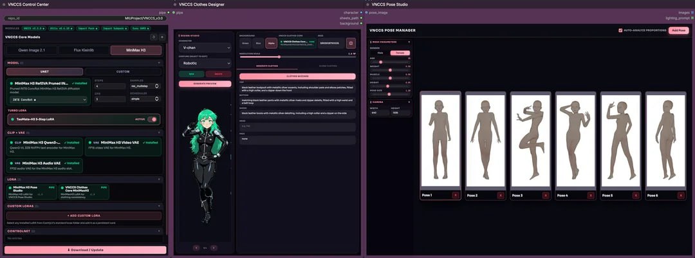Select Female gender in Mesh Parameters

[x=400, y=53]
